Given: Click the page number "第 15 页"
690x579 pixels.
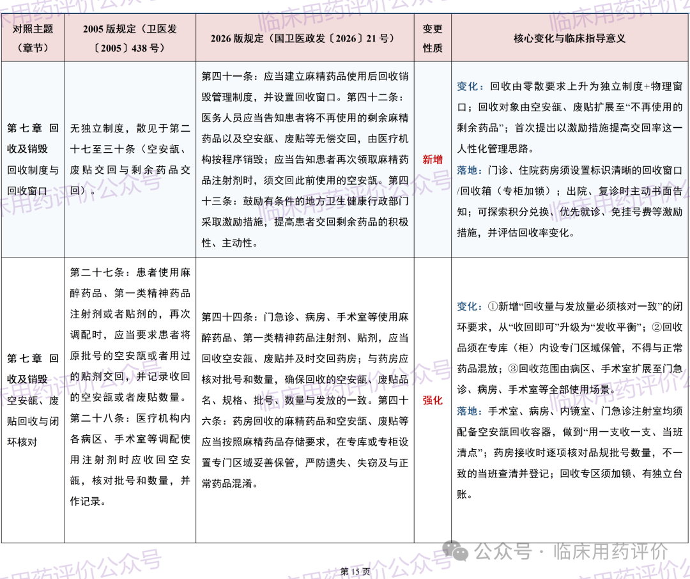Looking at the screenshot, I should [355, 571].
